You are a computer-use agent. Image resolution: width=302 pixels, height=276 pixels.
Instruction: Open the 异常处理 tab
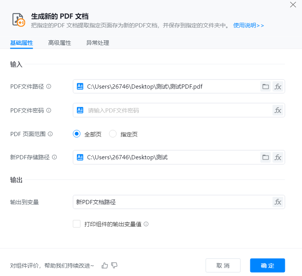98,43
